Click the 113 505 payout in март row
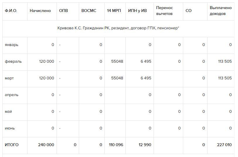Image resolution: width=238 pixels, height=157 pixels. [x=225, y=78]
